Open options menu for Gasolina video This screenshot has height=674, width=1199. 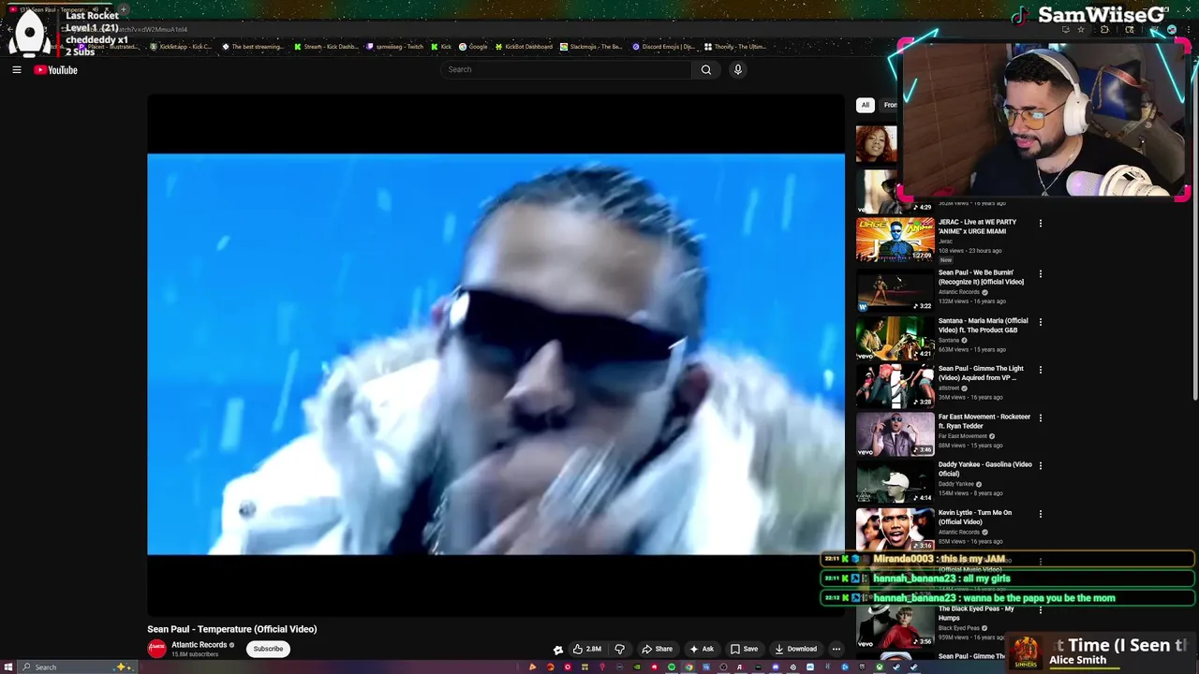click(1040, 465)
